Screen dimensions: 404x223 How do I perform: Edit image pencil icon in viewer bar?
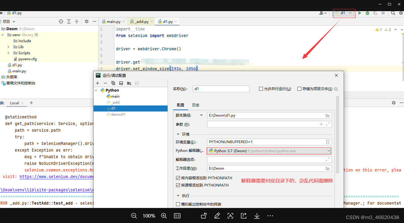tap(217, 216)
